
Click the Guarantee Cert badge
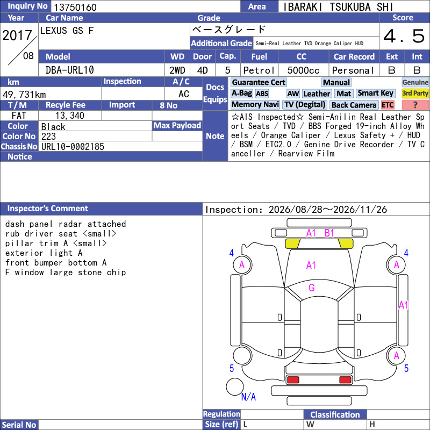pos(259,82)
